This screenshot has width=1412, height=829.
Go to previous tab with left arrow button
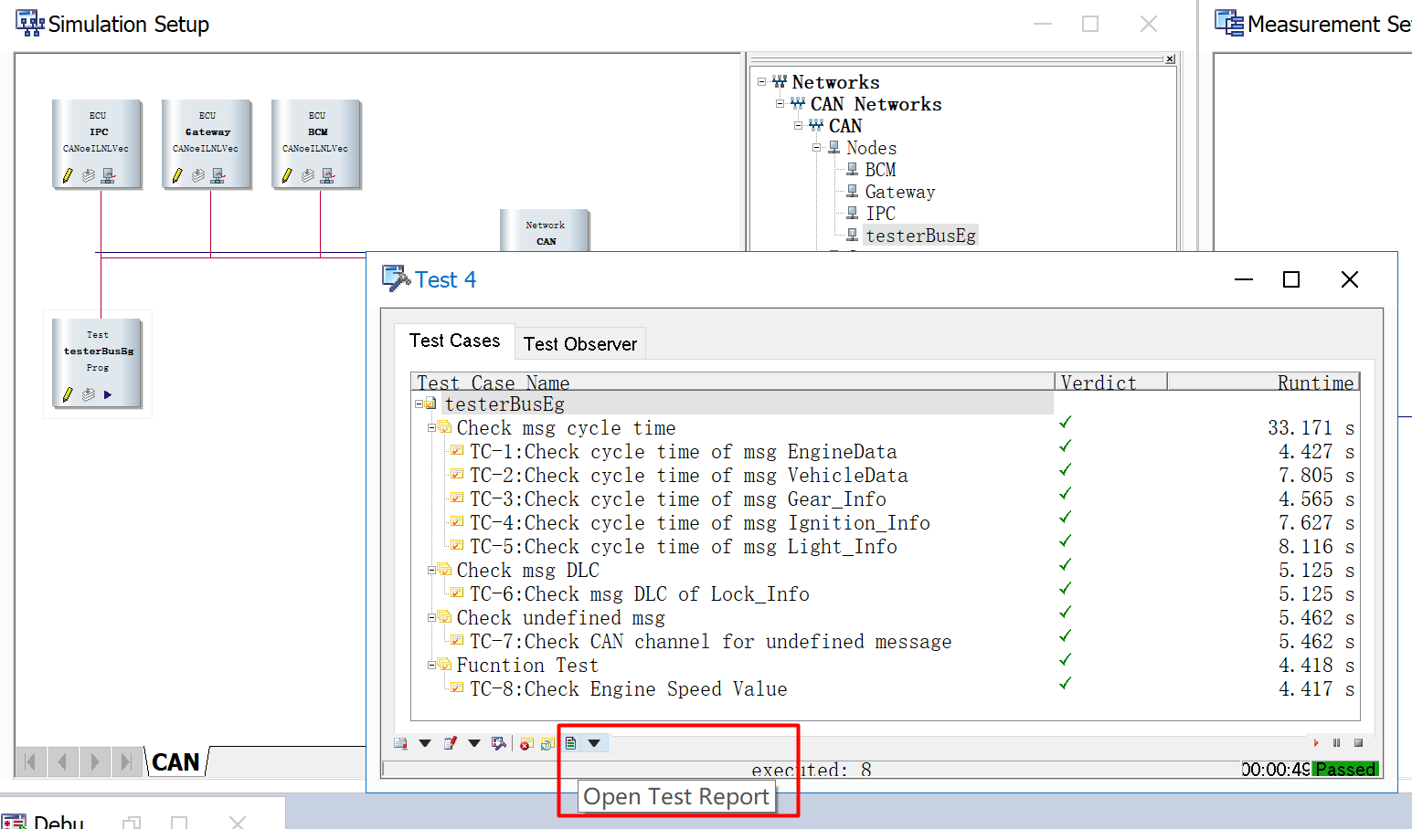coord(62,761)
